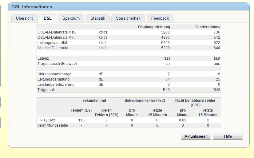254x158 pixels.
Task: Click the Leitungsdämpfung label
Action: 54,79
